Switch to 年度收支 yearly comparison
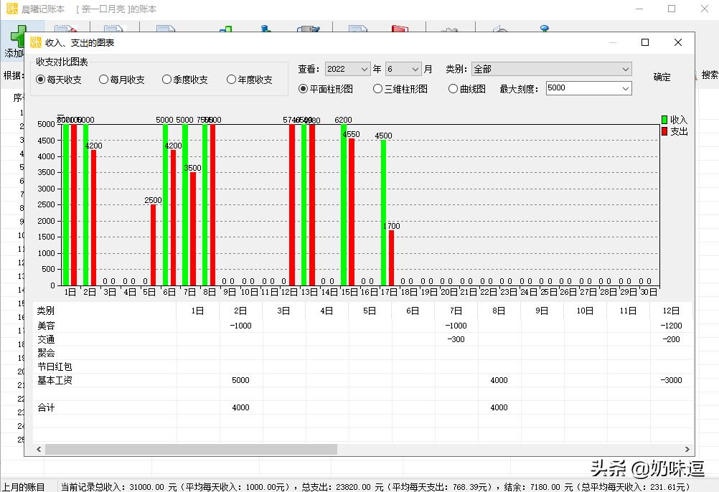The image size is (719, 492). [232, 80]
